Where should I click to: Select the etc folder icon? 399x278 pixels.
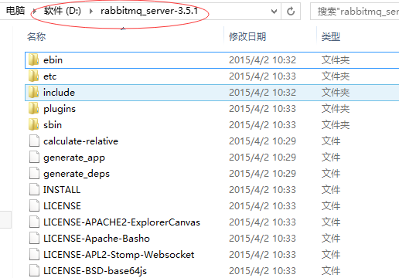pos(34,76)
